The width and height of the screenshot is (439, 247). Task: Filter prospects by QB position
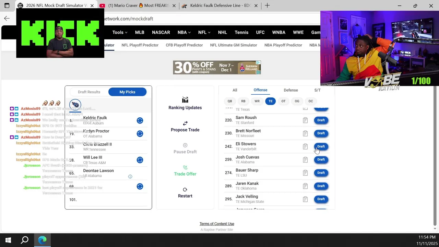[x=230, y=101]
